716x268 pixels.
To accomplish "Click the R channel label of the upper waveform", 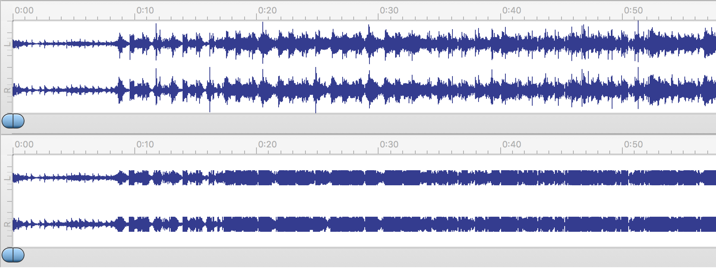I will click(x=6, y=90).
